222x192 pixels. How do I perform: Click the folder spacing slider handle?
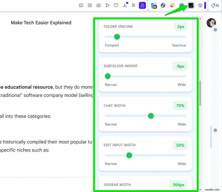[117, 37]
